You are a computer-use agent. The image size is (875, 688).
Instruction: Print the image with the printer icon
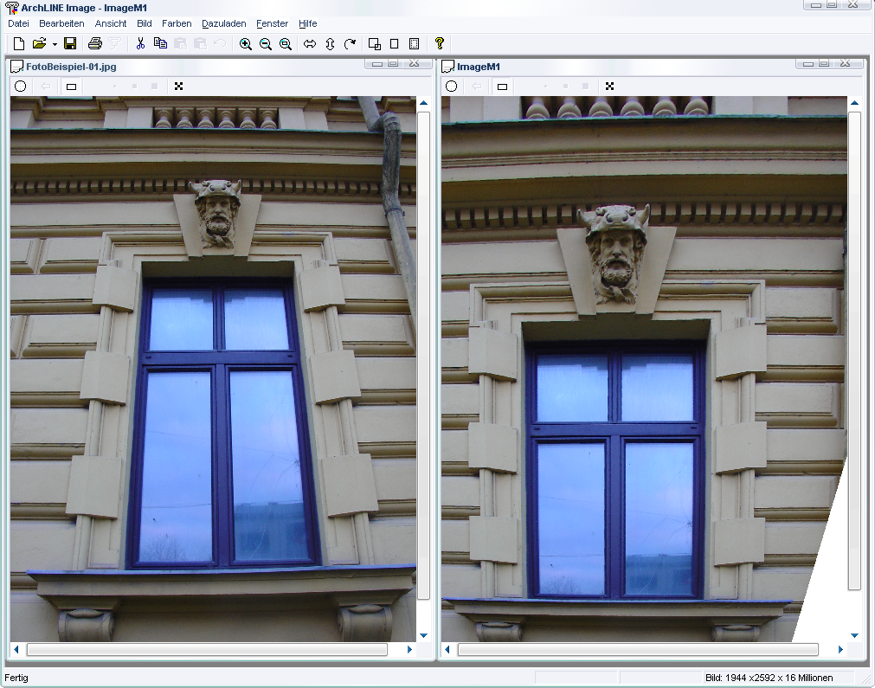pos(95,43)
